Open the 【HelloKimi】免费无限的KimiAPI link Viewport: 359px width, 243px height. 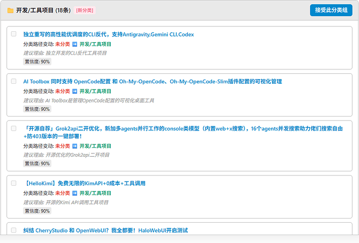(84, 184)
